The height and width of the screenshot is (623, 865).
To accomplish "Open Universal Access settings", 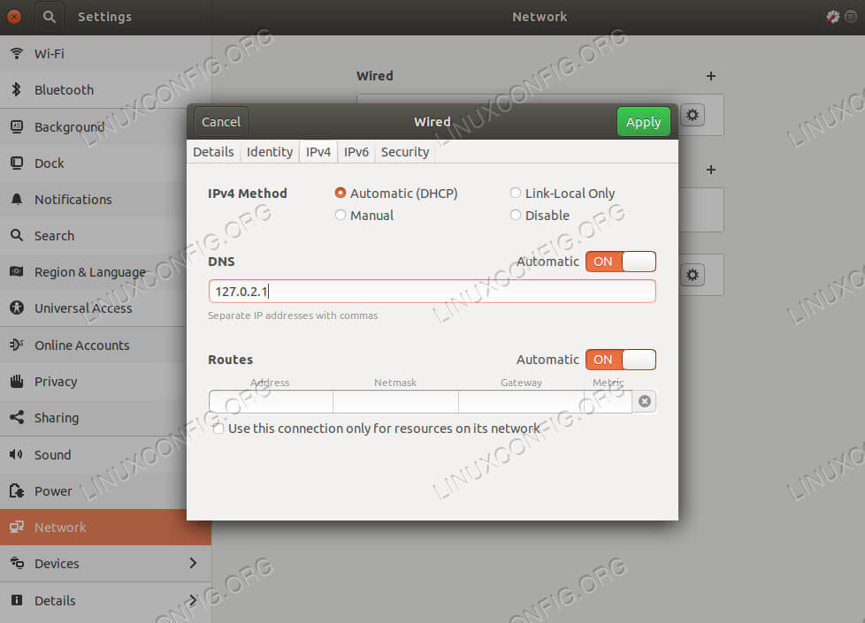I will (105, 308).
